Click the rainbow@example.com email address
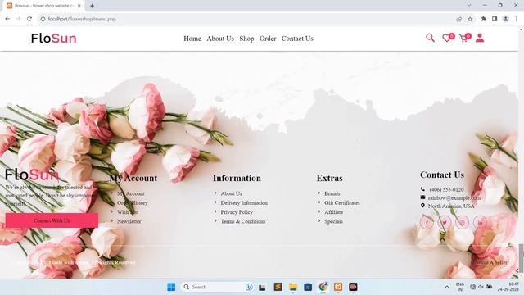 [x=454, y=198]
